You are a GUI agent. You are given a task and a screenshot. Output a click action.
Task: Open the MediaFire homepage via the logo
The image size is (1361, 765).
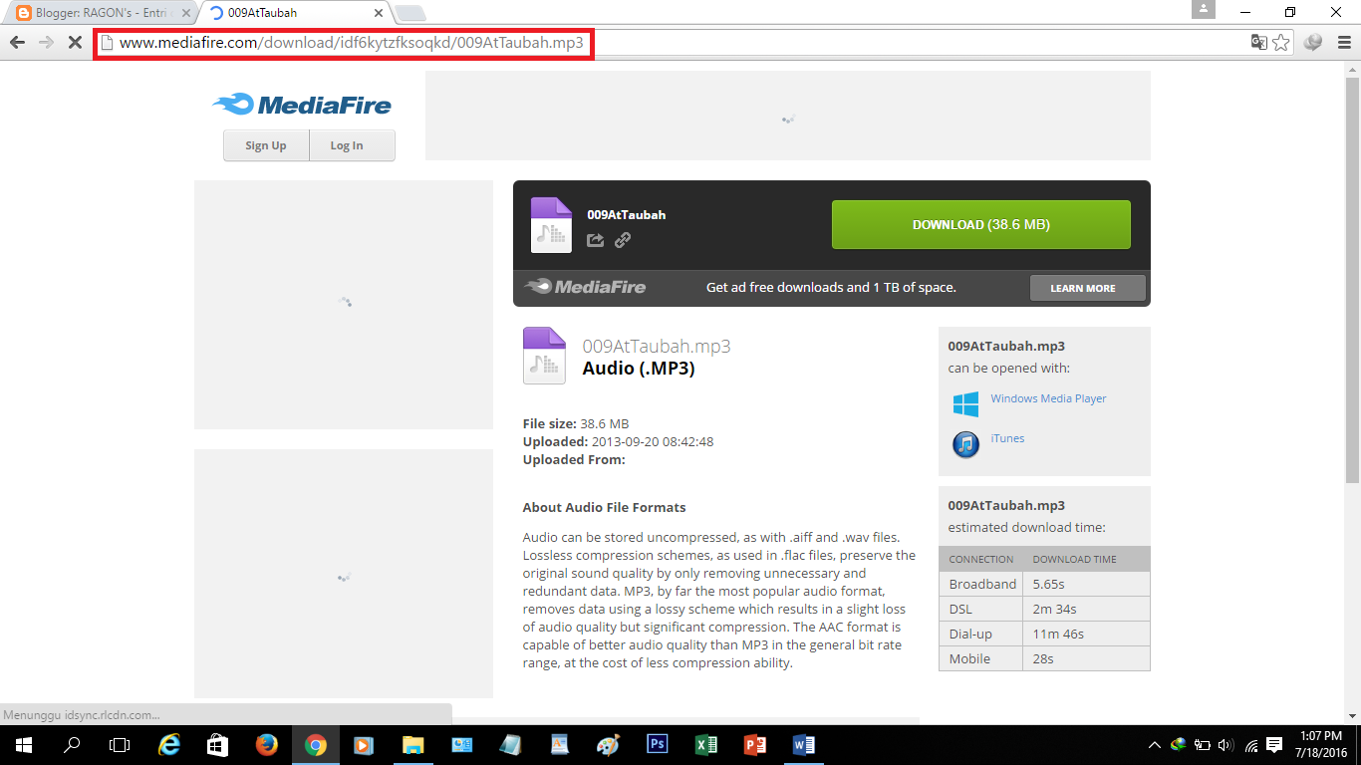click(x=300, y=105)
